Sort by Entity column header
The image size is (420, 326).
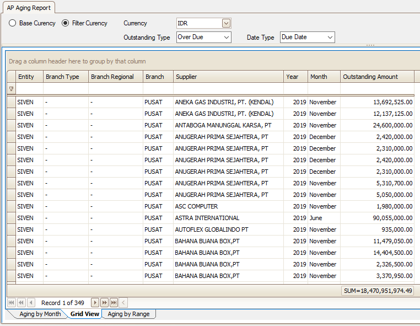tap(29, 77)
